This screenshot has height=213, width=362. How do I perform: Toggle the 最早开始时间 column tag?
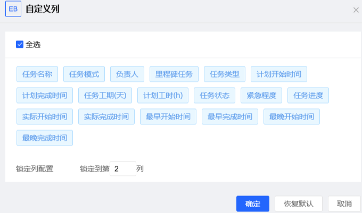168,116
